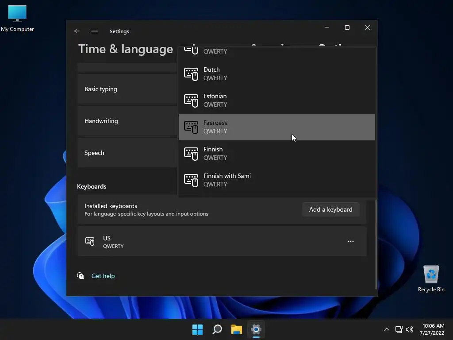Open the Speech settings

click(x=127, y=153)
